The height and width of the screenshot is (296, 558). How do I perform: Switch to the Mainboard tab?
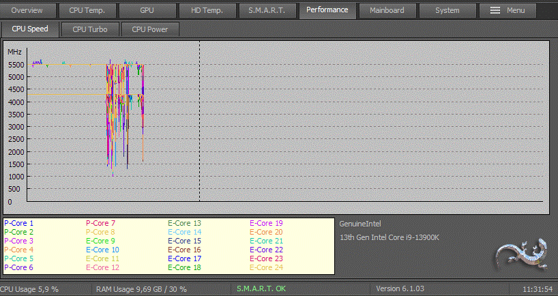[387, 10]
